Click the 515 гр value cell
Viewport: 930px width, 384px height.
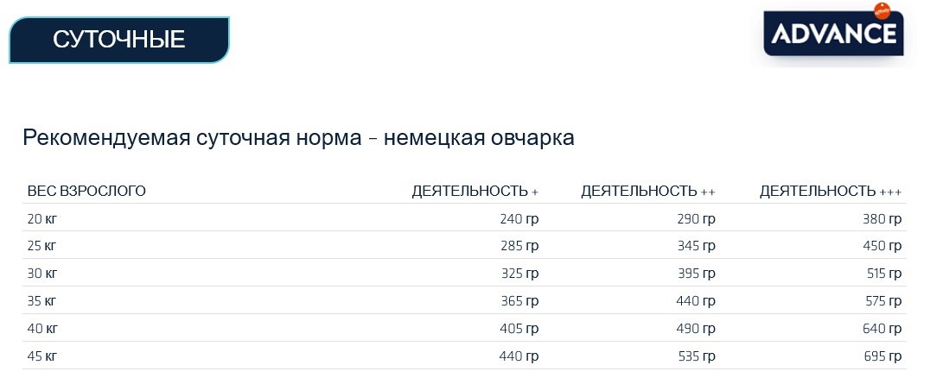[x=882, y=274]
